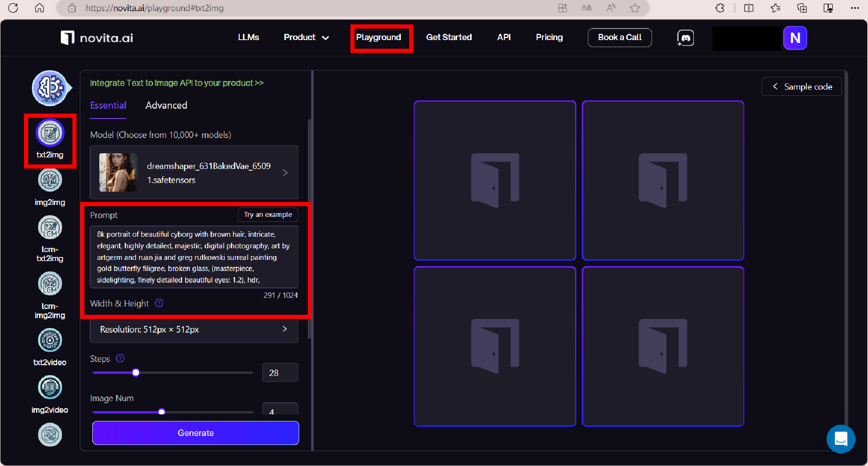Open the Sample code panel
This screenshot has width=868, height=466.
(x=801, y=87)
